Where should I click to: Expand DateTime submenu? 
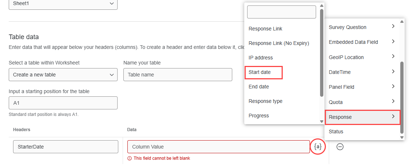pos(362,72)
